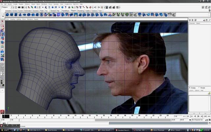
Task: Switch to the Rendering shelf tab
Action: [81, 11]
